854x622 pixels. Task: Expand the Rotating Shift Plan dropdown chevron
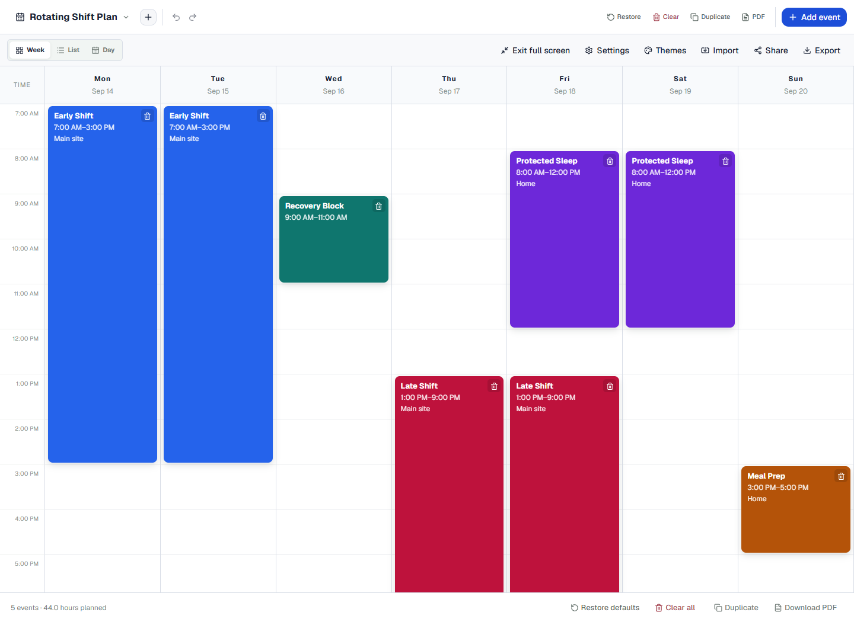(126, 17)
